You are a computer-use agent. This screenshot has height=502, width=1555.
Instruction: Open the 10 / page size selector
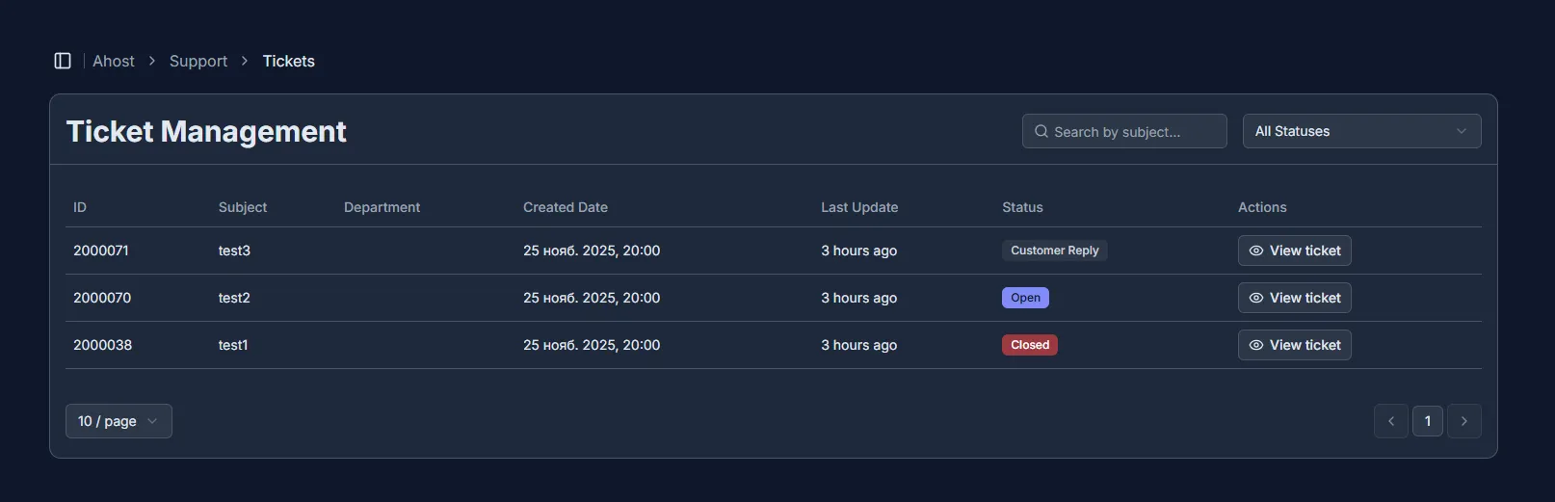[x=119, y=421]
